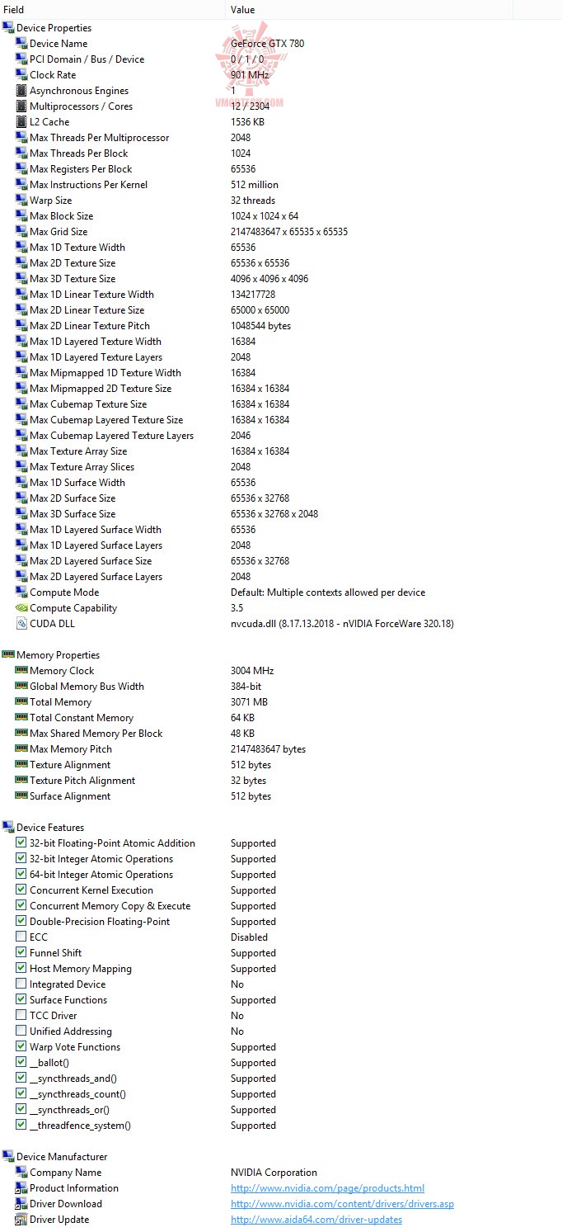
Task: Click the memory icon beside Global Memory Bus Width
Action: tap(21, 687)
